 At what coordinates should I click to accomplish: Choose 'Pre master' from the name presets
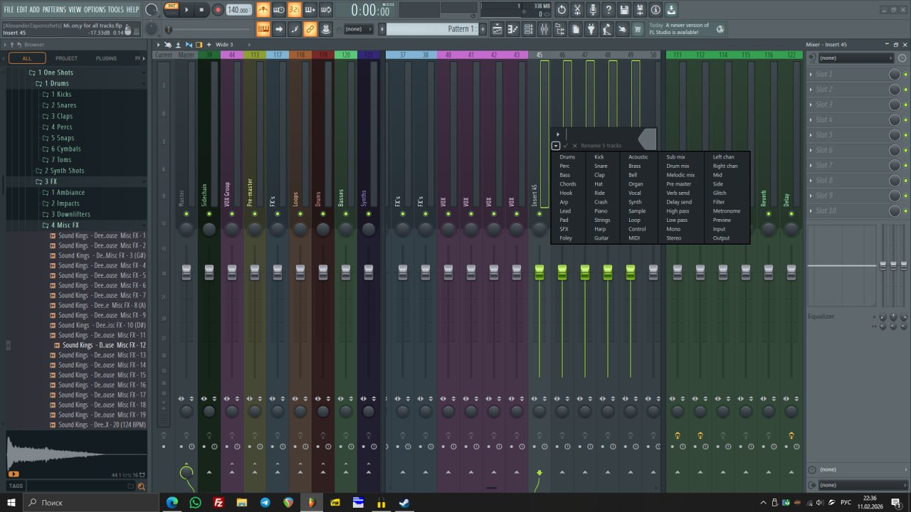[x=678, y=184]
